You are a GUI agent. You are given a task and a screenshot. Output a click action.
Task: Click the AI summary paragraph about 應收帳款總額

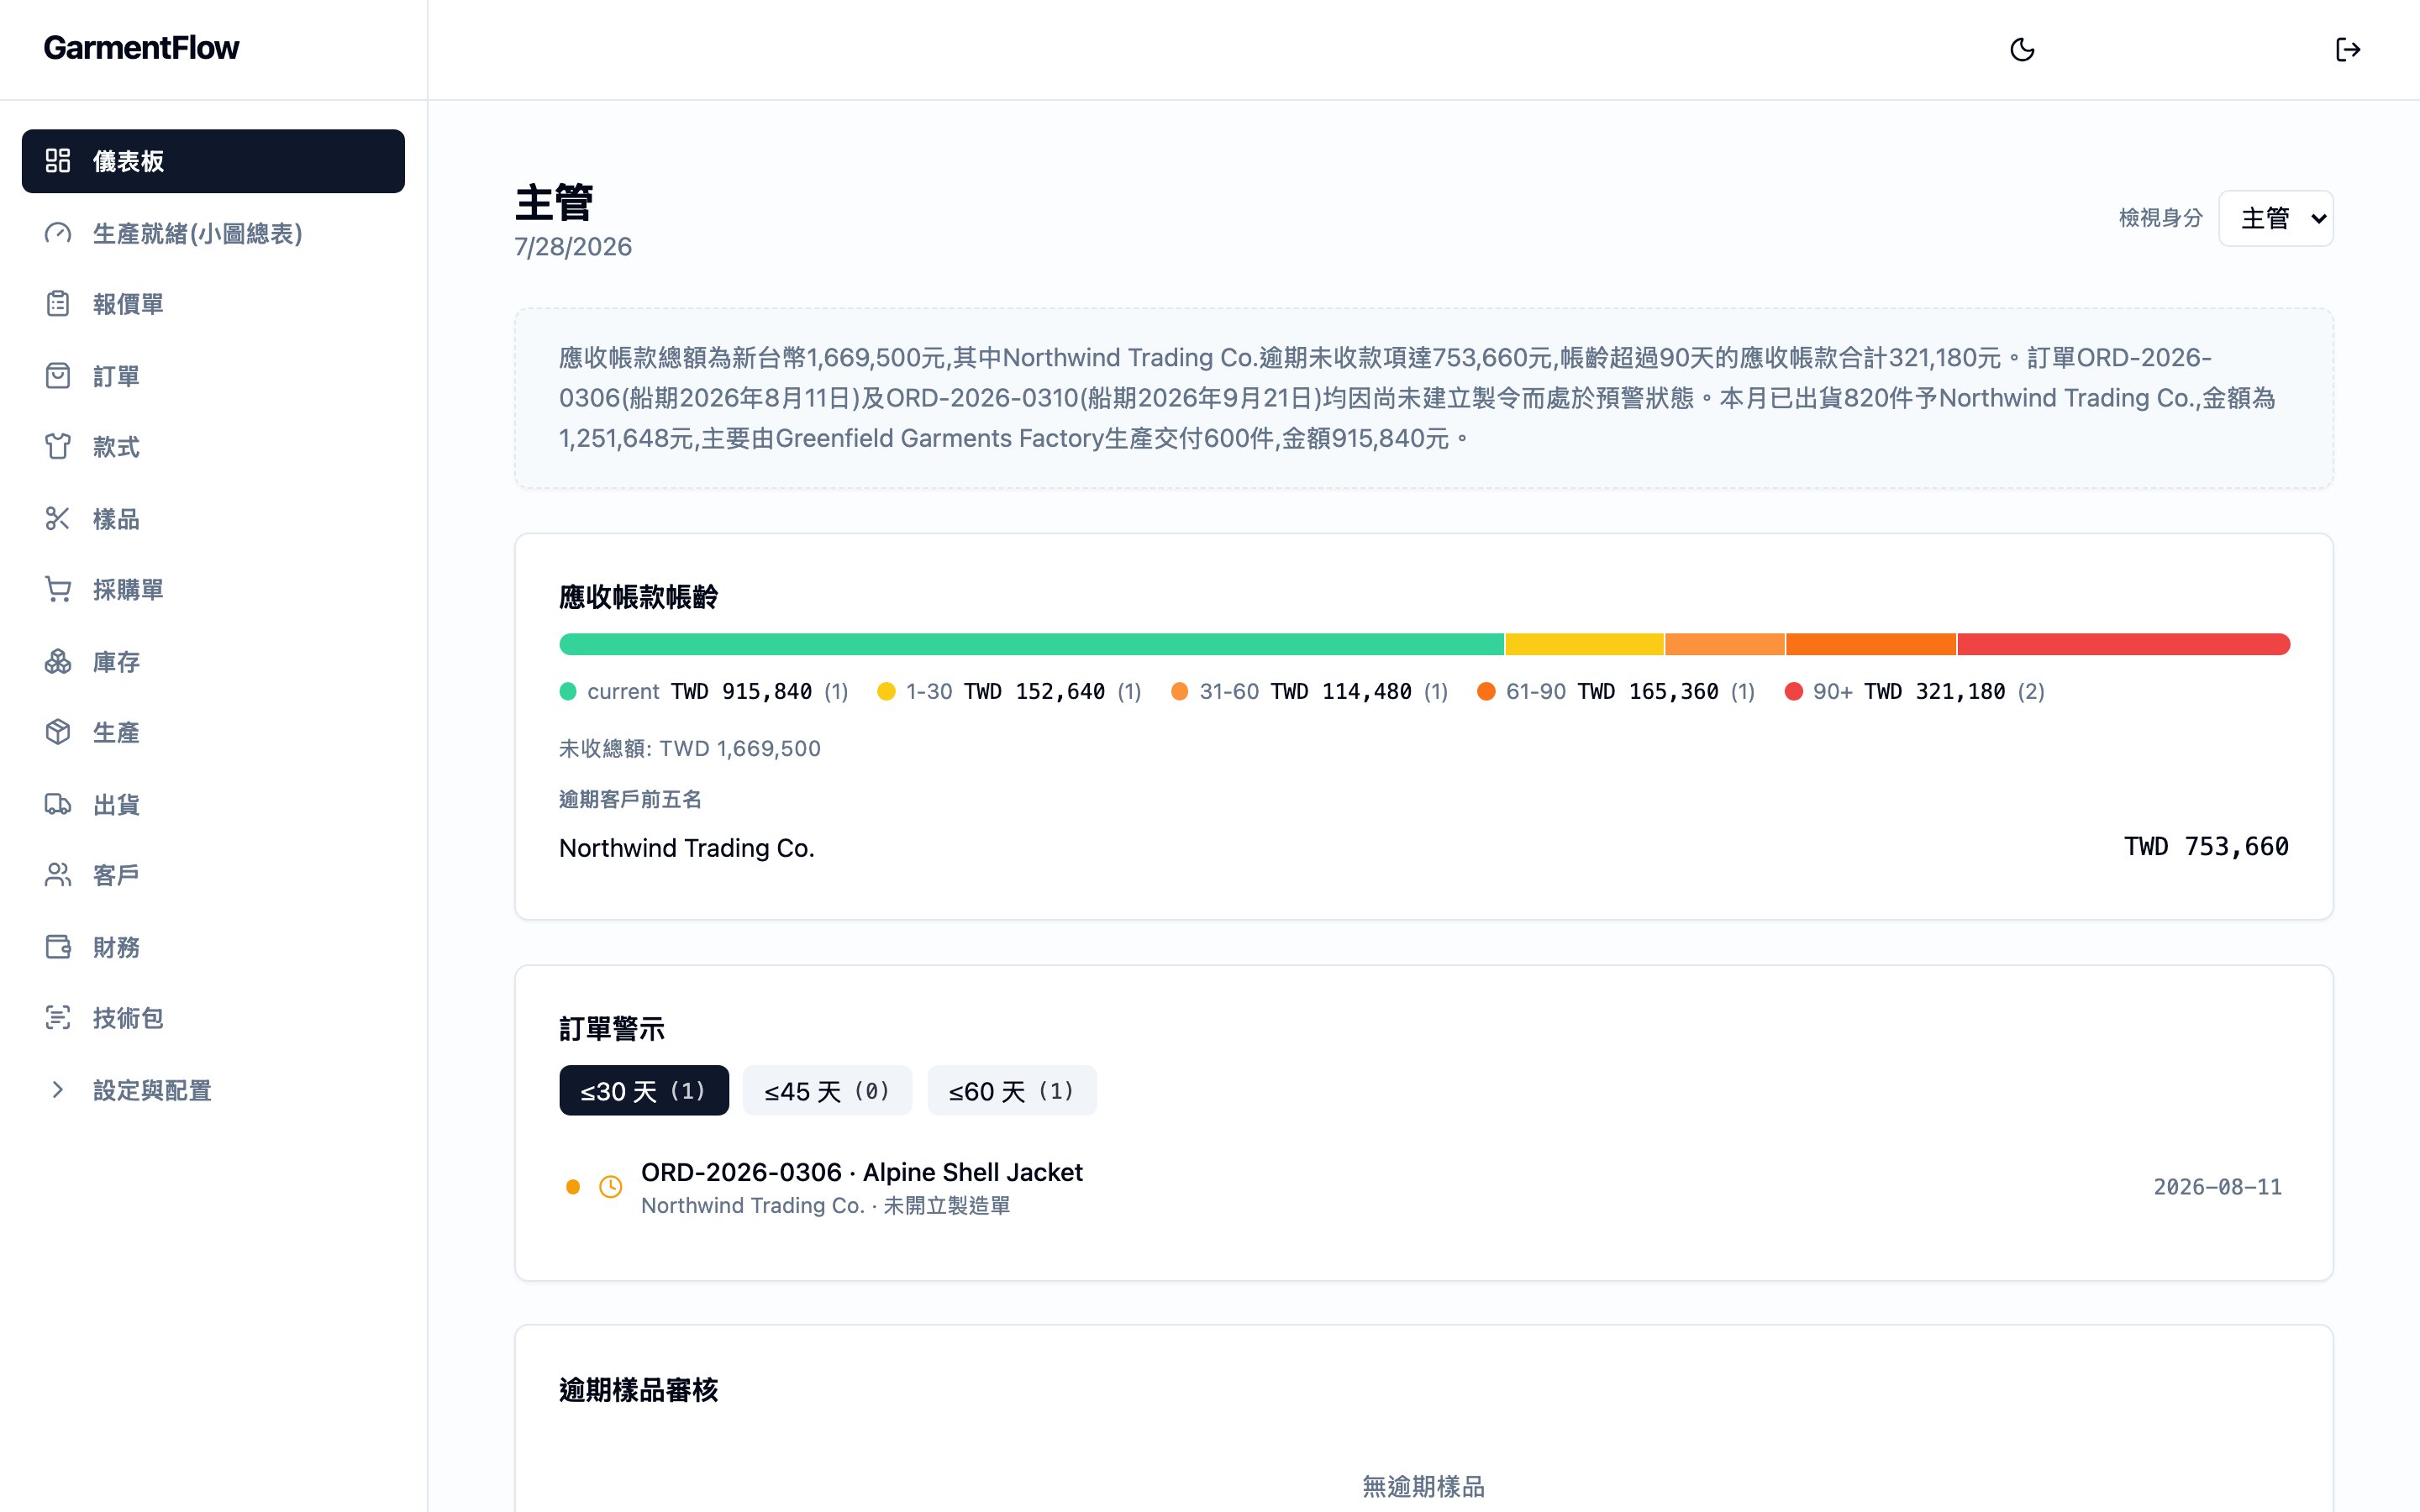(x=1423, y=398)
